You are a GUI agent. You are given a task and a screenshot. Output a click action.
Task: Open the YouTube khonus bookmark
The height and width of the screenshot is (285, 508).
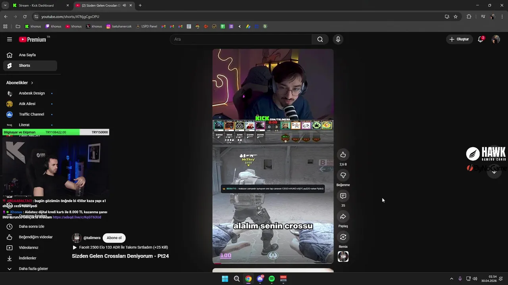[x=74, y=27]
